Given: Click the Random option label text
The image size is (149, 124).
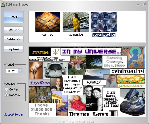Looking at the screenshot, I should 15,95.
